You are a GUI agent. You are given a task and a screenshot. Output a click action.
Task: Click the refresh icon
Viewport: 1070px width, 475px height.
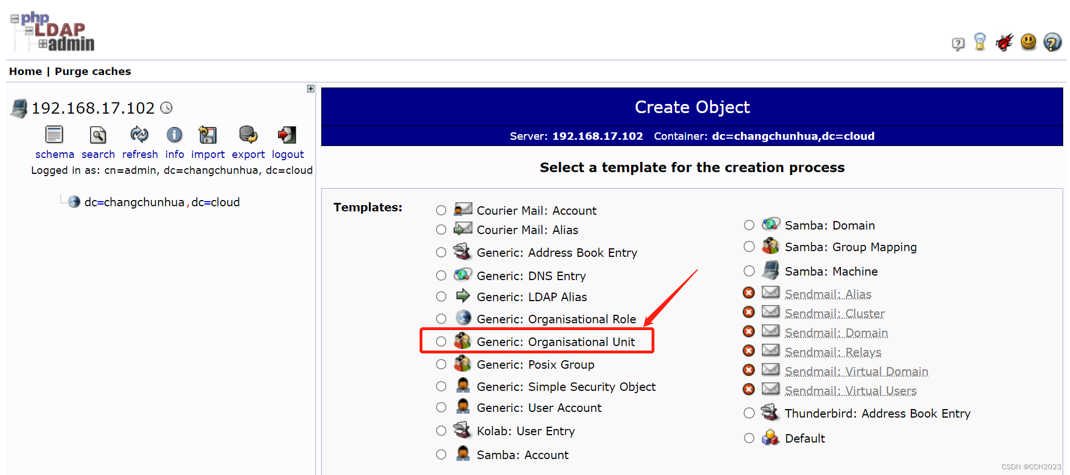pyautogui.click(x=139, y=135)
